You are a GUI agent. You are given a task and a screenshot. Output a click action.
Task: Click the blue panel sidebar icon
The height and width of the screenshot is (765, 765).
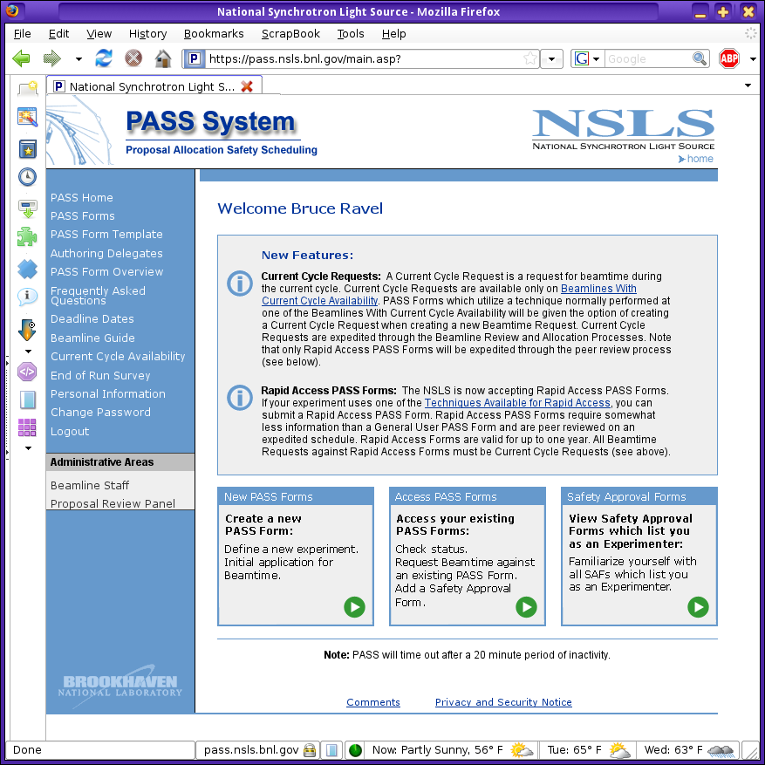click(28, 400)
